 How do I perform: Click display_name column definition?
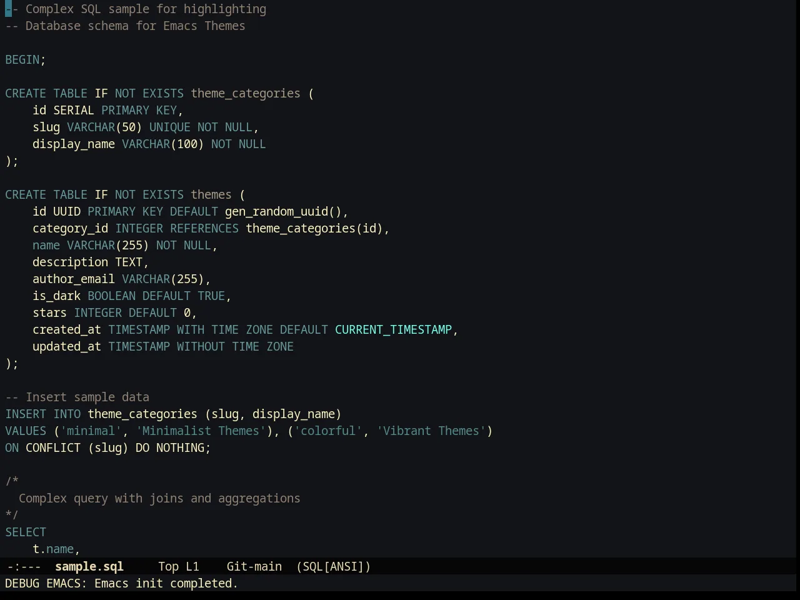[149, 144]
